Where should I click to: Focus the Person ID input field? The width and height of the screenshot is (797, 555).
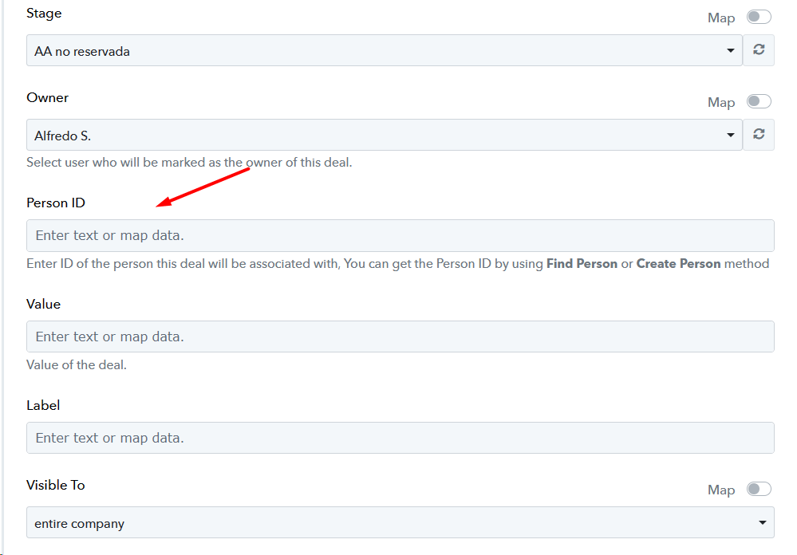400,235
